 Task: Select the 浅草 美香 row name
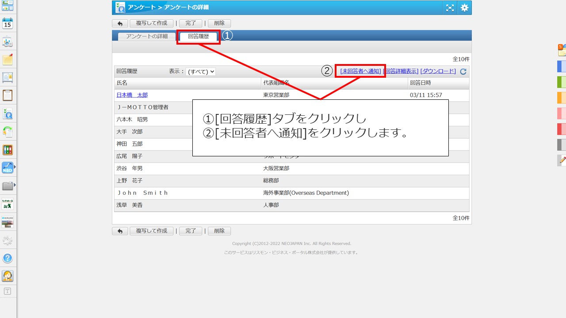click(129, 205)
